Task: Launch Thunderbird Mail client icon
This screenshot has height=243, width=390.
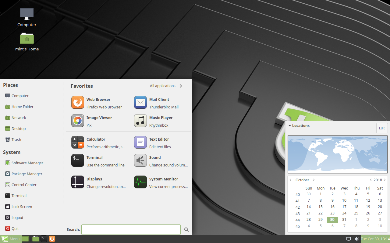Action: coord(140,103)
